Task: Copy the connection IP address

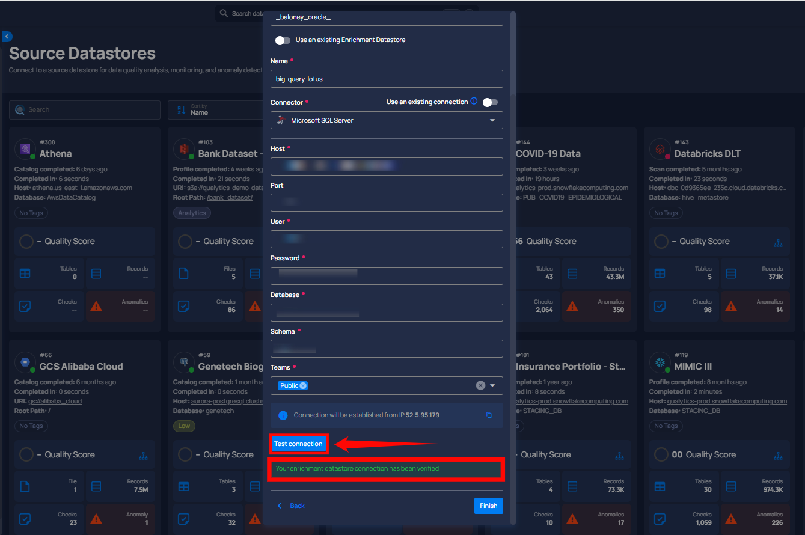Action: click(489, 415)
